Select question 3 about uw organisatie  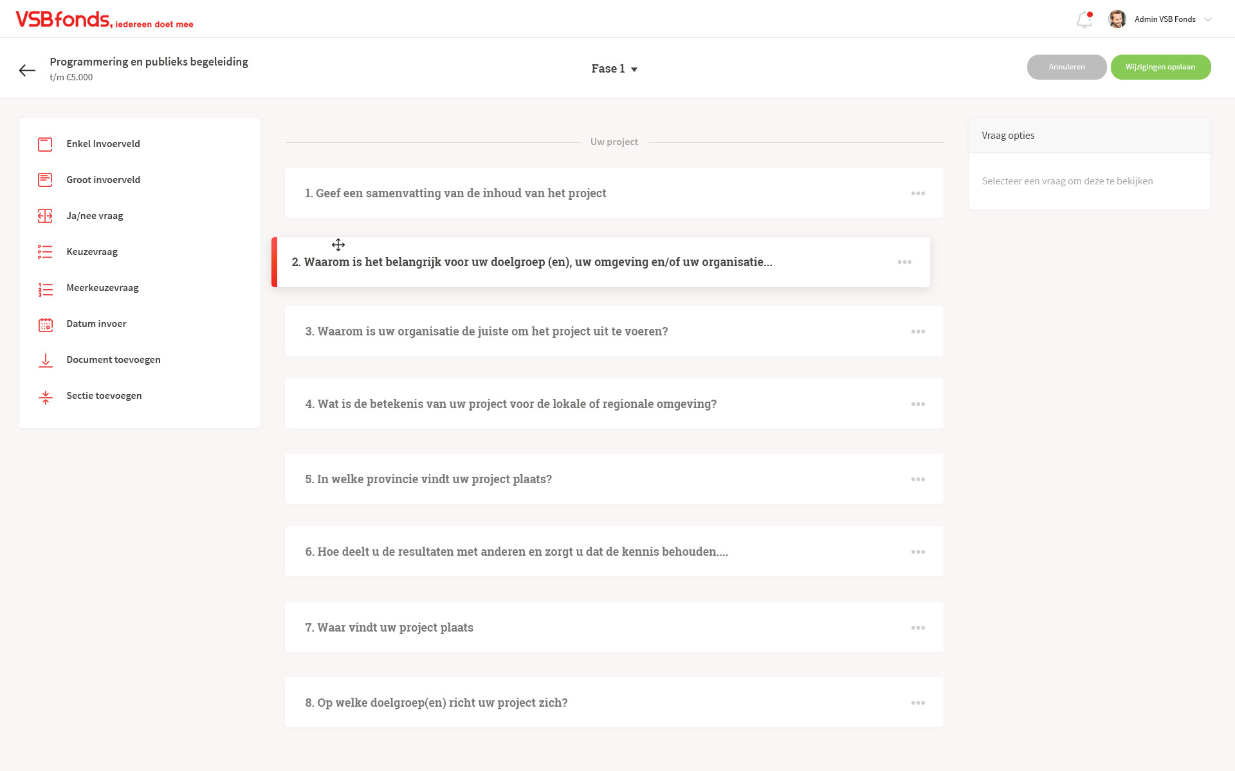[x=486, y=332]
